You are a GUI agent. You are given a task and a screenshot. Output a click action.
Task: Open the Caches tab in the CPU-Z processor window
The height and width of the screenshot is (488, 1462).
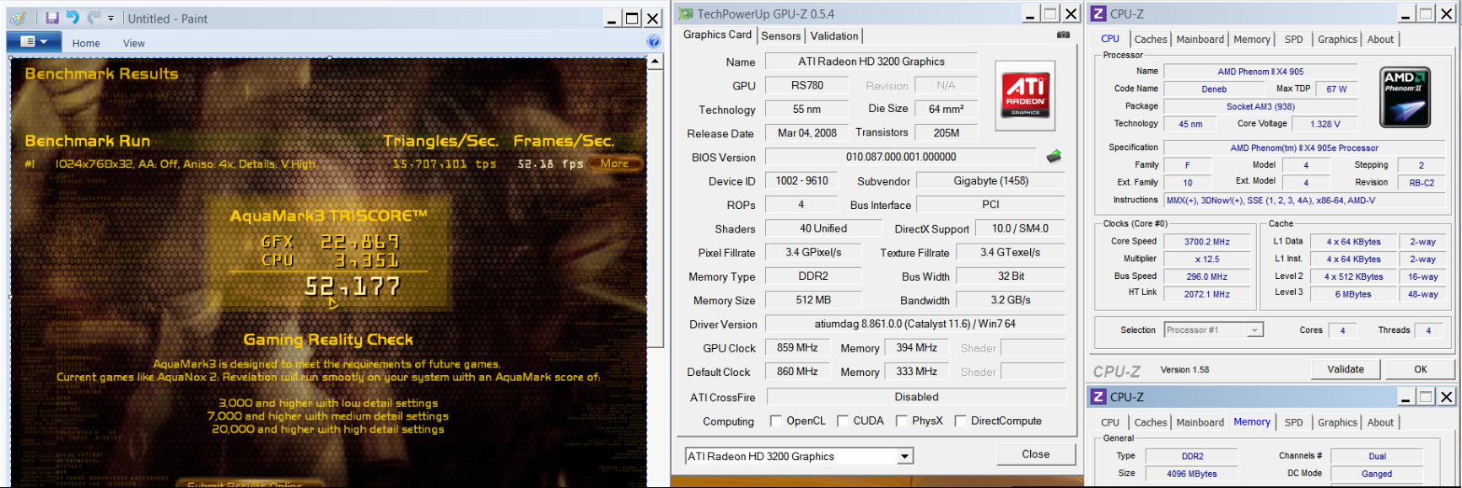(1151, 40)
